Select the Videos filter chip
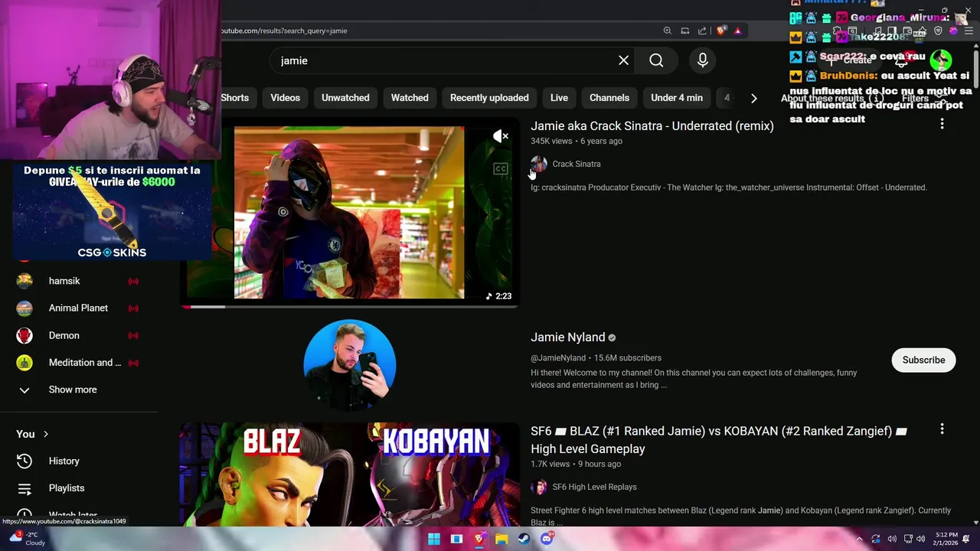Image resolution: width=980 pixels, height=551 pixels. point(285,98)
